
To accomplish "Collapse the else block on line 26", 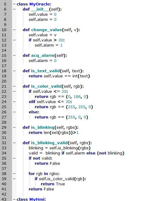I will tap(14, 112).
